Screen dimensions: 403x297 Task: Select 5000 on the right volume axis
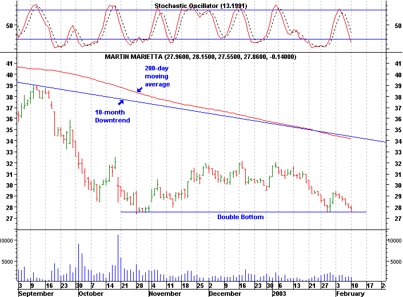click(x=396, y=262)
